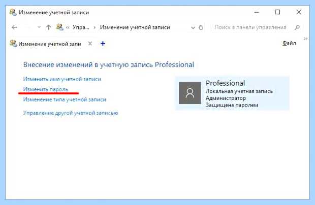Click the user accounts icon in address bar
Viewport: 315px width, 205px height.
point(59,27)
